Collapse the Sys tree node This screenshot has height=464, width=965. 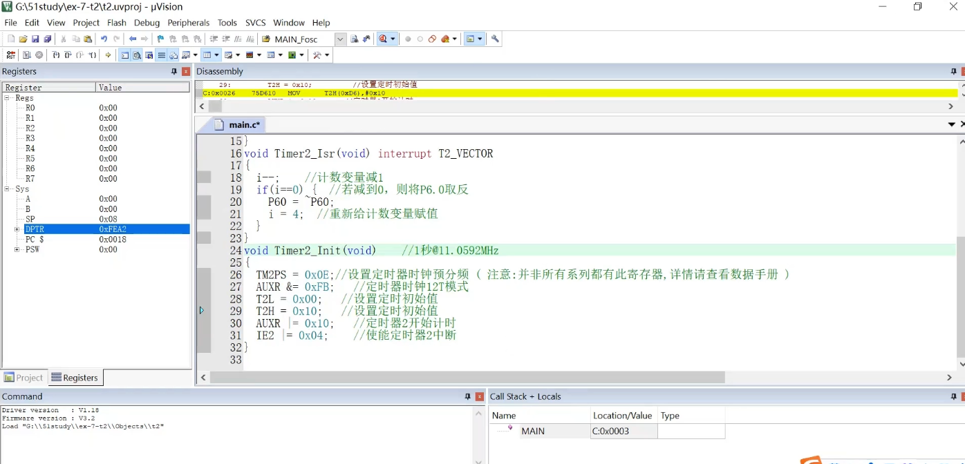(x=8, y=189)
